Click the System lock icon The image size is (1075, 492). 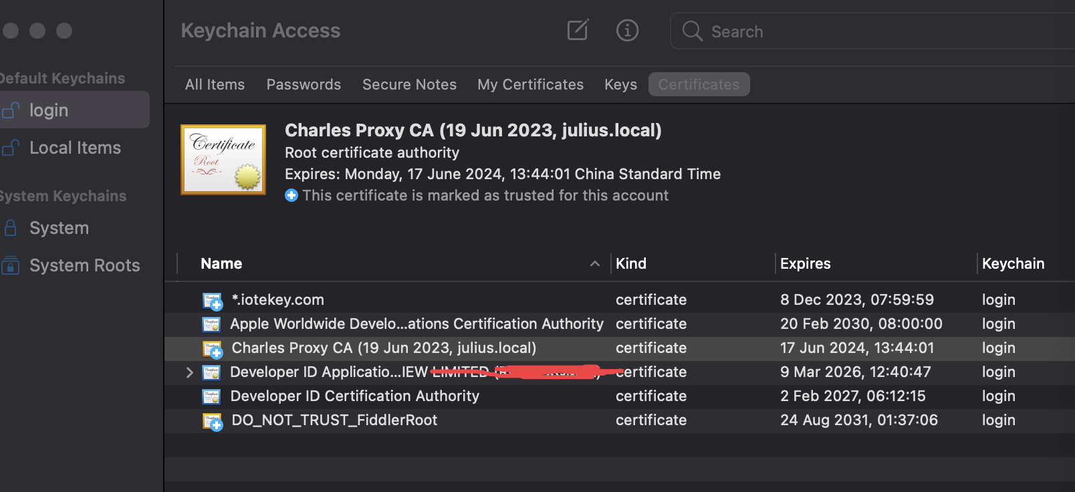[x=11, y=228]
